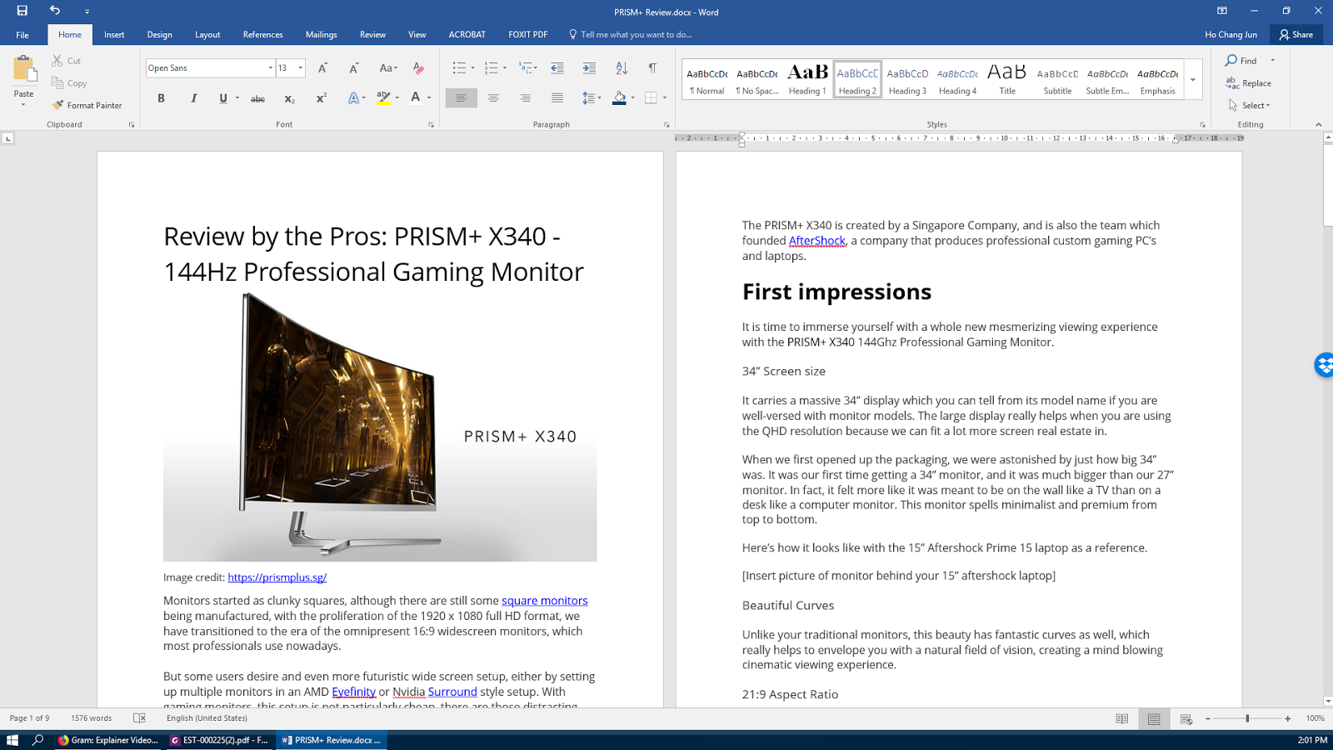Click the text highlight color button

click(x=383, y=98)
